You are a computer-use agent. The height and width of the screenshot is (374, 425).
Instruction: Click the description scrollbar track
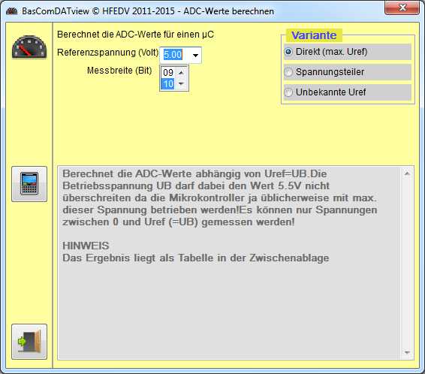pos(407,263)
